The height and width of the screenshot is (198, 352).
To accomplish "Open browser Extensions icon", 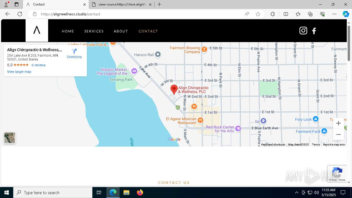I will click(x=273, y=14).
